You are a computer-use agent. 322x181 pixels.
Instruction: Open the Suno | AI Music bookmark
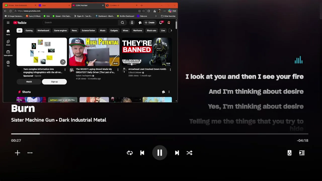[x=33, y=16]
